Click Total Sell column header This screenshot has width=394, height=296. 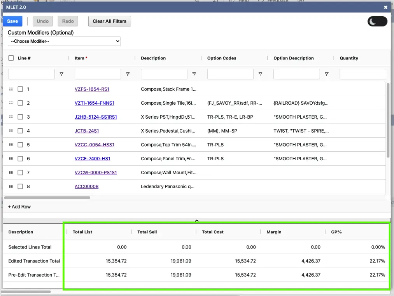point(147,232)
